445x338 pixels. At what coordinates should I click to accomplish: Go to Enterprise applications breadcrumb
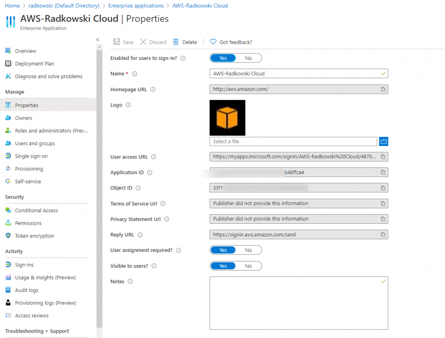136,6
